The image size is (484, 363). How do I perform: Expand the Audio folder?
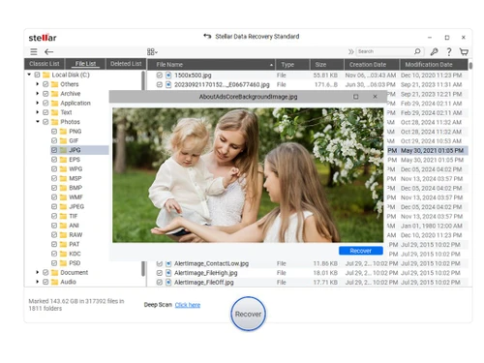pos(38,282)
